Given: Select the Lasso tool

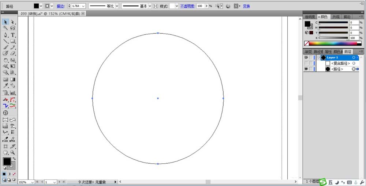Looking at the screenshot, I should 12,28.
